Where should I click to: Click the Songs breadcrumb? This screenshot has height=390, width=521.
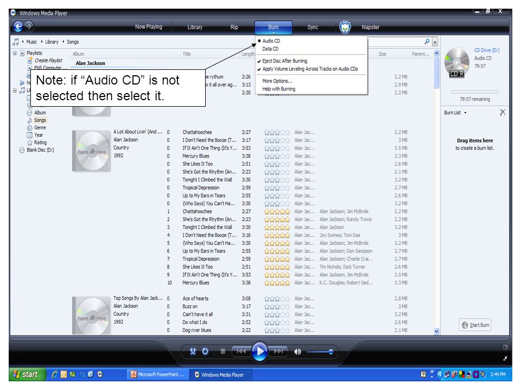(x=73, y=42)
